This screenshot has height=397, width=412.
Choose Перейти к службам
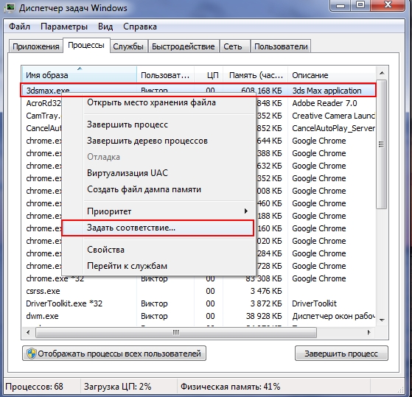pos(158,266)
